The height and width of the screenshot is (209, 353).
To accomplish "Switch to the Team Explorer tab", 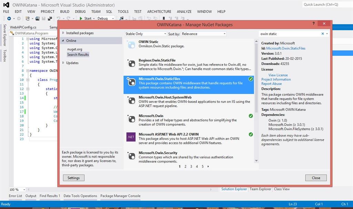I will [x=260, y=189].
